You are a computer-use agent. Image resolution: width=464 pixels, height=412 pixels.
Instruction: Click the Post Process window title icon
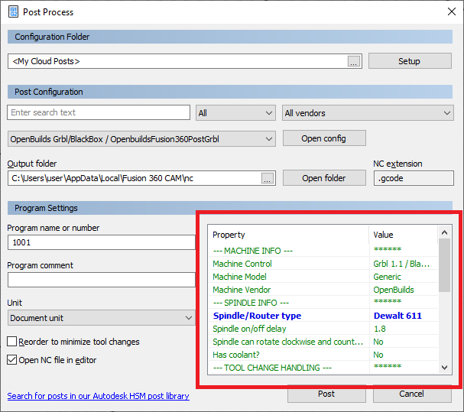click(14, 11)
